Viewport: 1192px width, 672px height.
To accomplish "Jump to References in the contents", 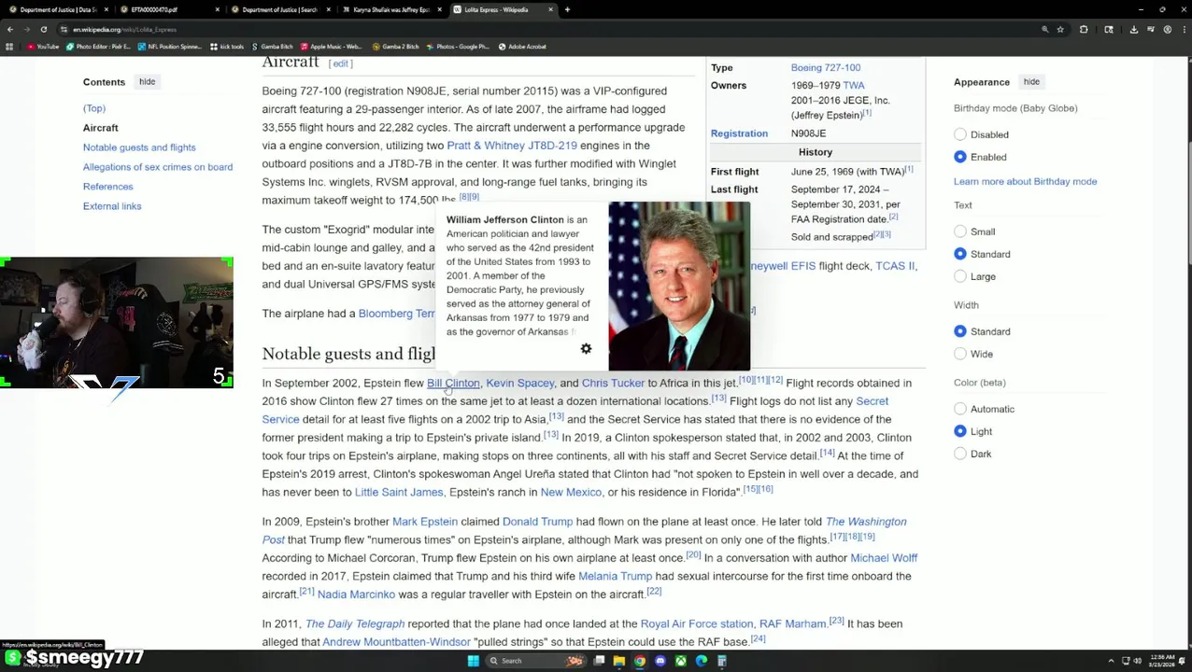I will pos(107,187).
